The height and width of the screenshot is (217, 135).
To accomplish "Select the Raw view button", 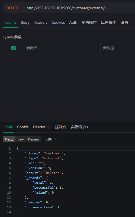I will click(21, 139).
